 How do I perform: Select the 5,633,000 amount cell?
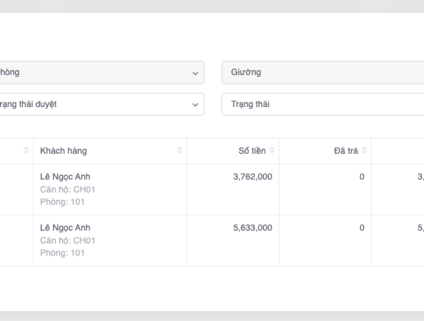click(252, 228)
